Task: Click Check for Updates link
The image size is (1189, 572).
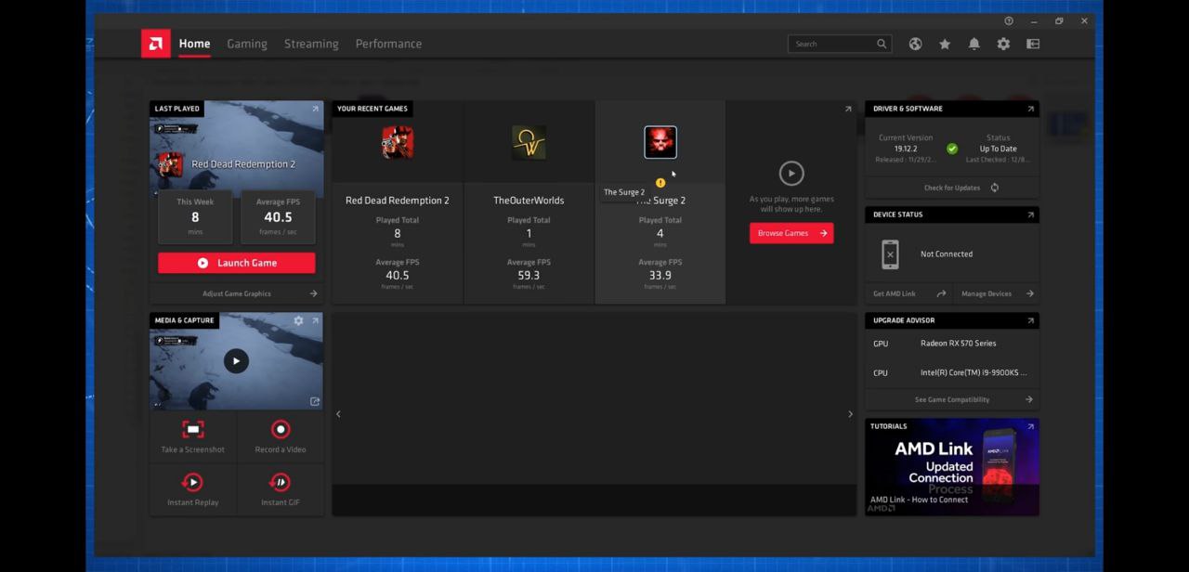Action: pos(952,188)
